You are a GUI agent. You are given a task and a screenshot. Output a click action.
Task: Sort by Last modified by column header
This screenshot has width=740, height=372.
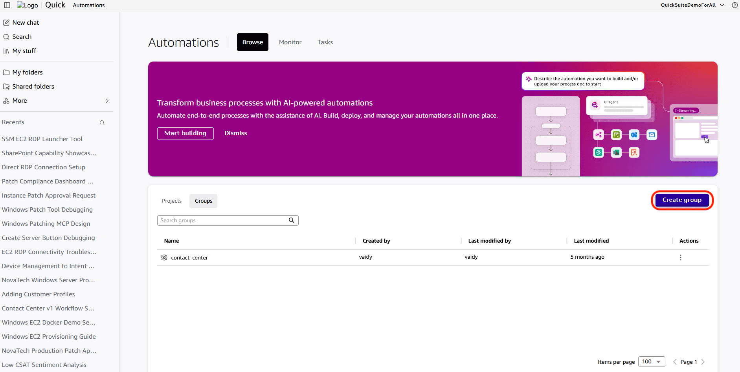[490, 241]
